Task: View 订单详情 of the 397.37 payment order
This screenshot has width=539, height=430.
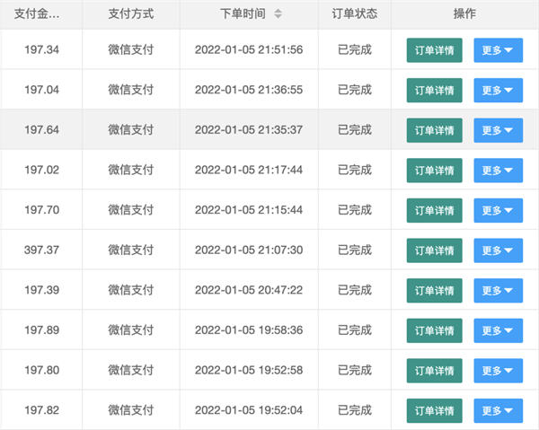Action: click(434, 250)
